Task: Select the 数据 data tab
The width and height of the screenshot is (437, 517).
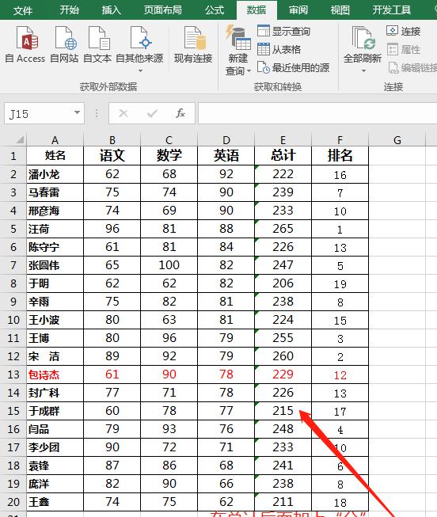Action: point(256,10)
